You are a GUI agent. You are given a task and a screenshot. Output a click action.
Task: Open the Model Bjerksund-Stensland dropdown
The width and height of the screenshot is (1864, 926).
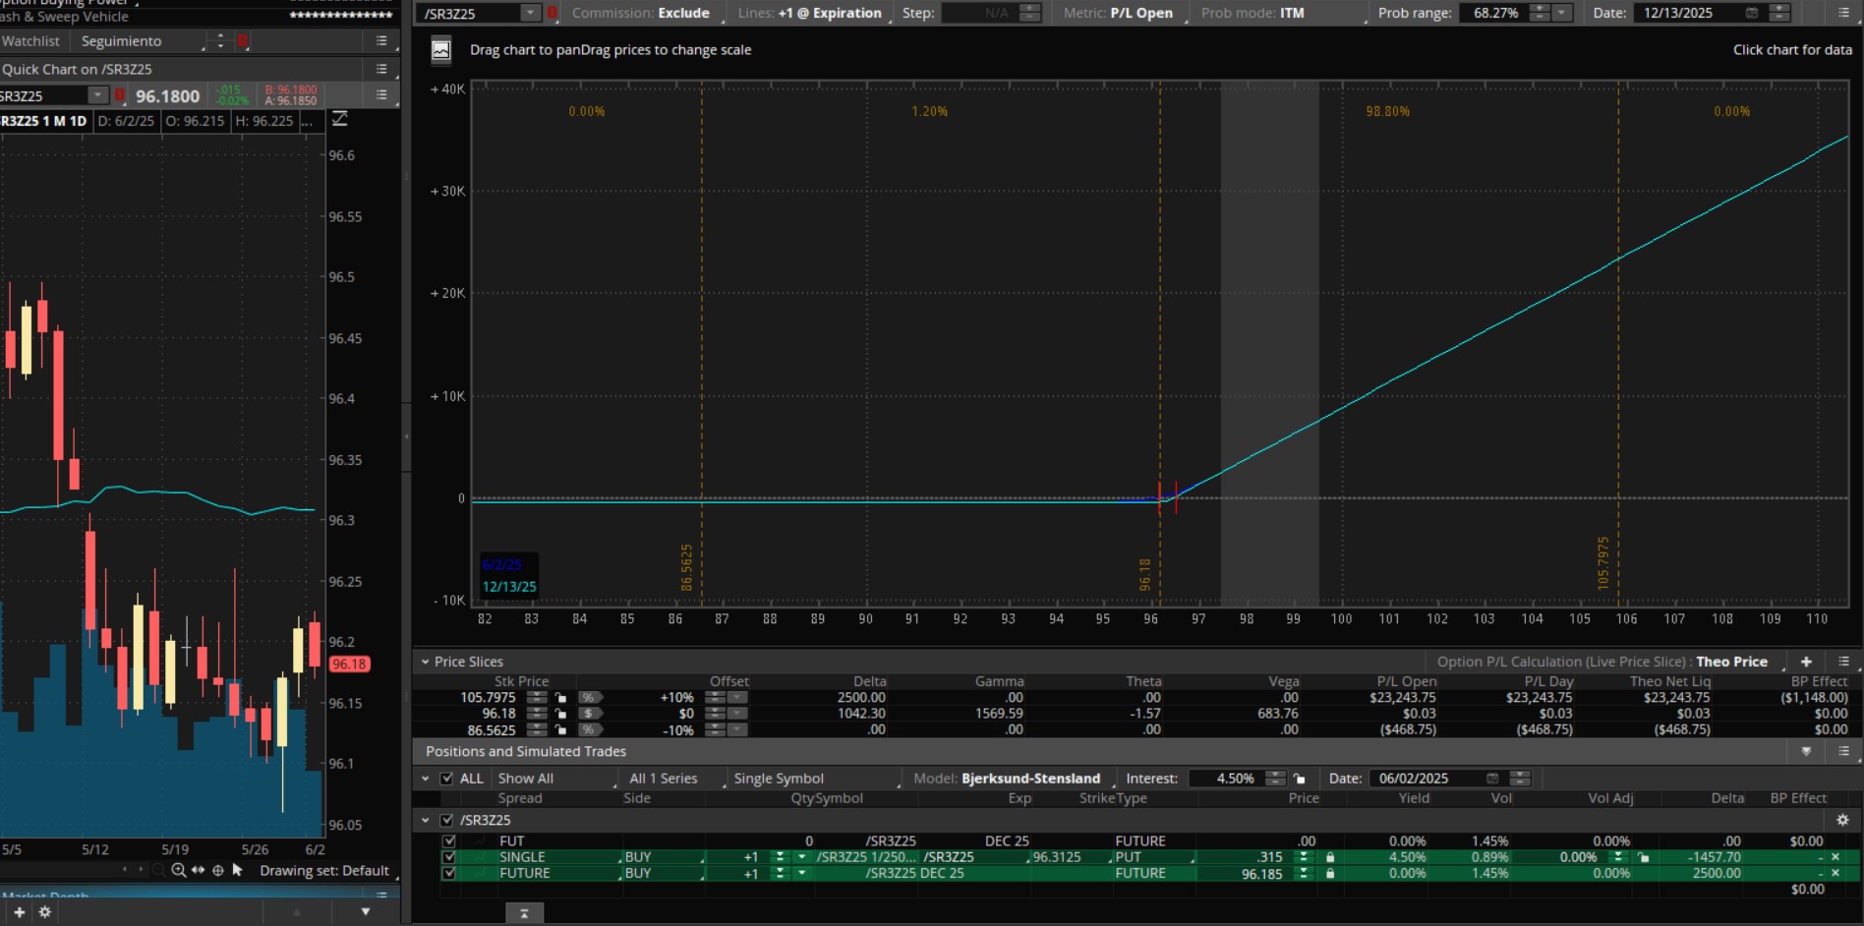pyautogui.click(x=1013, y=779)
